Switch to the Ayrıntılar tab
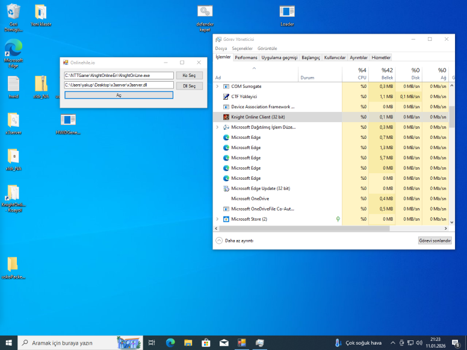The height and width of the screenshot is (350, 467). coord(359,58)
